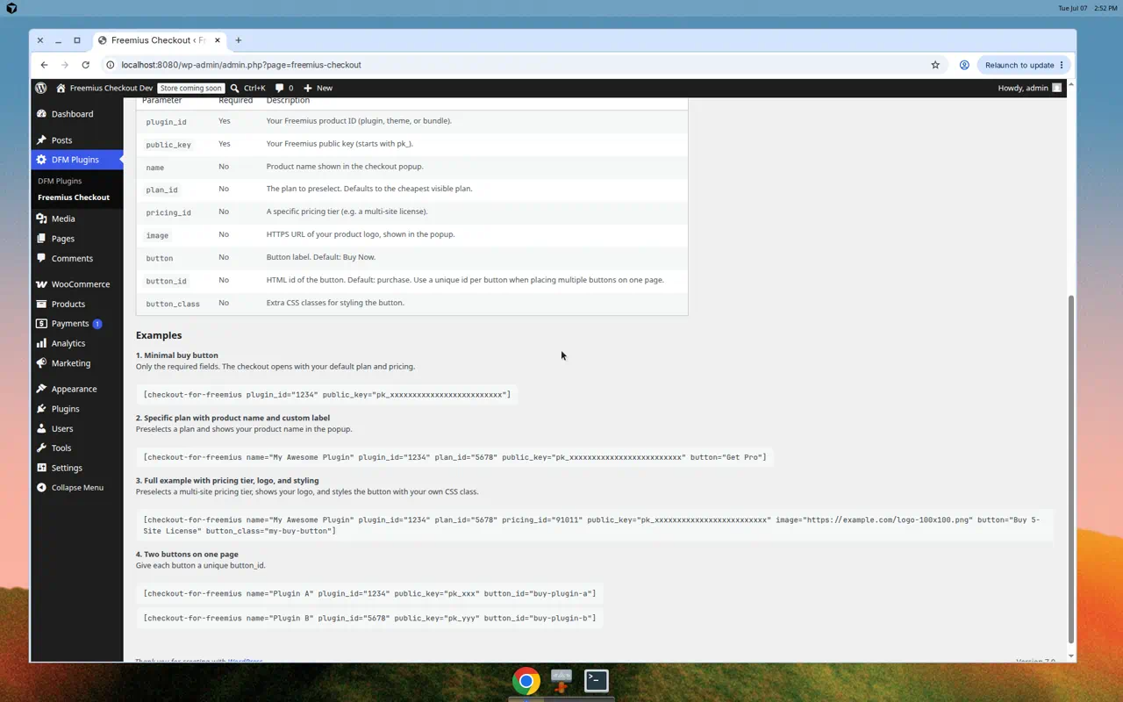Reload the page with refresh icon

(x=85, y=65)
